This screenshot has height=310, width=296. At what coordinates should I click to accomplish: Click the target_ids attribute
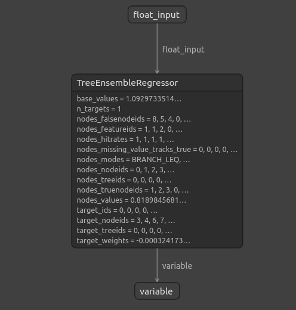tap(117, 210)
